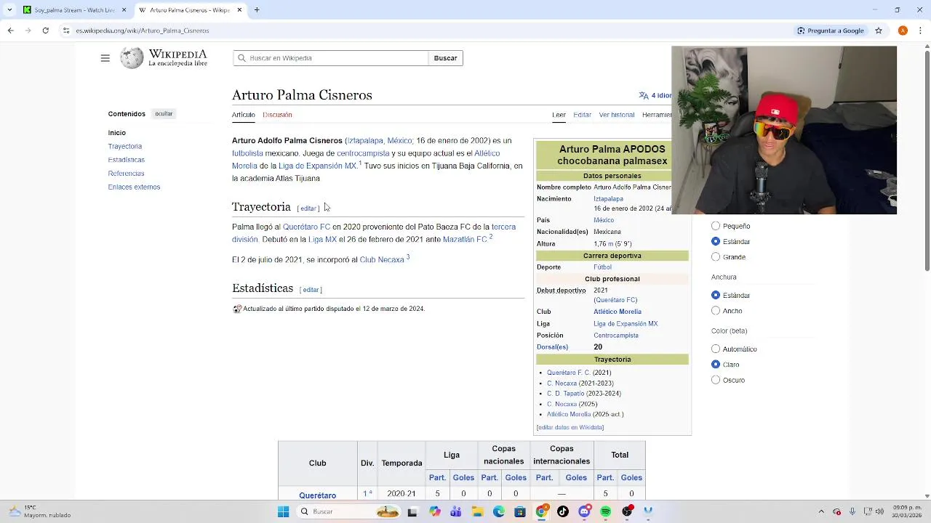Open Microsoft Teams in taskbar

(x=455, y=511)
